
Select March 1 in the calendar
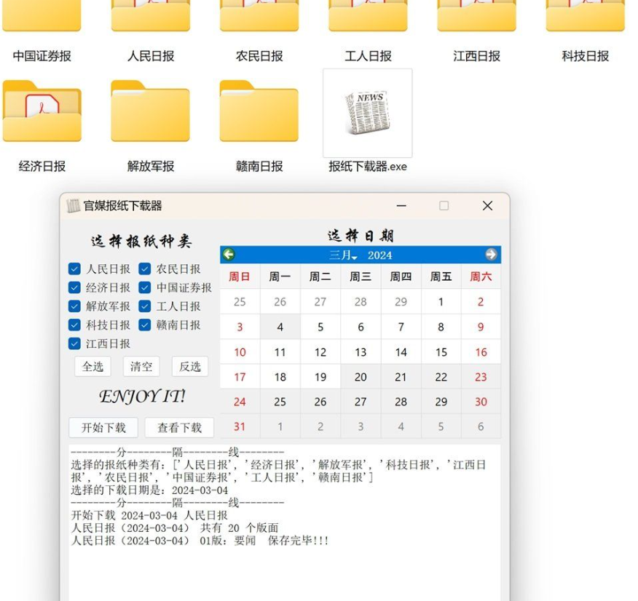tap(441, 302)
